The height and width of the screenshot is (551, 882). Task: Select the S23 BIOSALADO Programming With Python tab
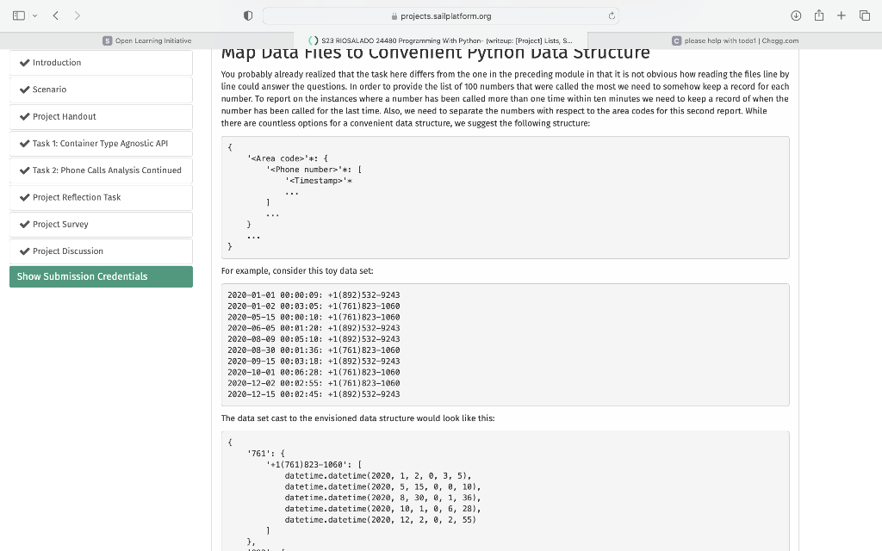(441, 40)
